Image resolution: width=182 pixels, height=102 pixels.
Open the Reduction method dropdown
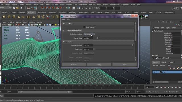pyautogui.click(x=89, y=34)
